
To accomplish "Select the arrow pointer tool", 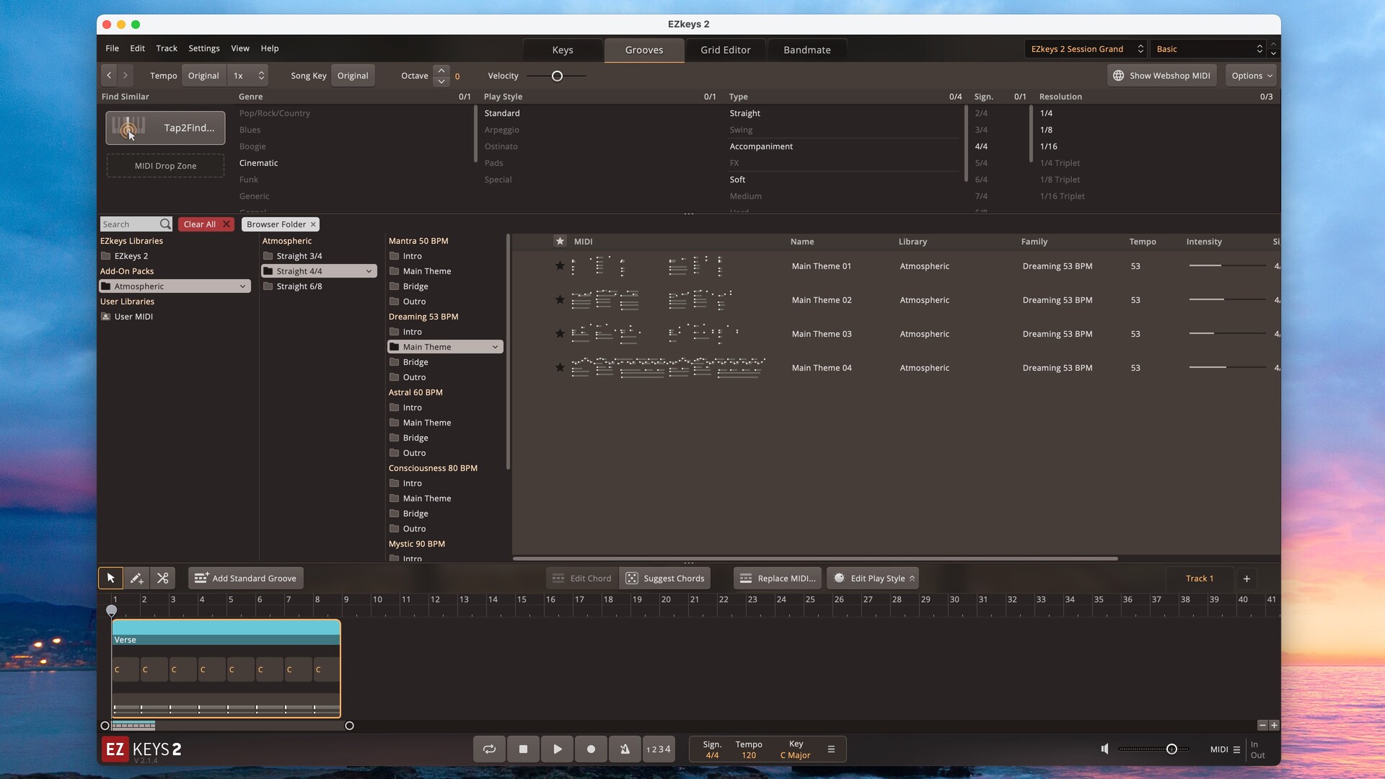I will point(110,578).
